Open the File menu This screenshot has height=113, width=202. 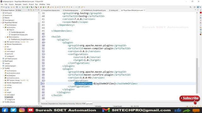[x=2, y=4]
